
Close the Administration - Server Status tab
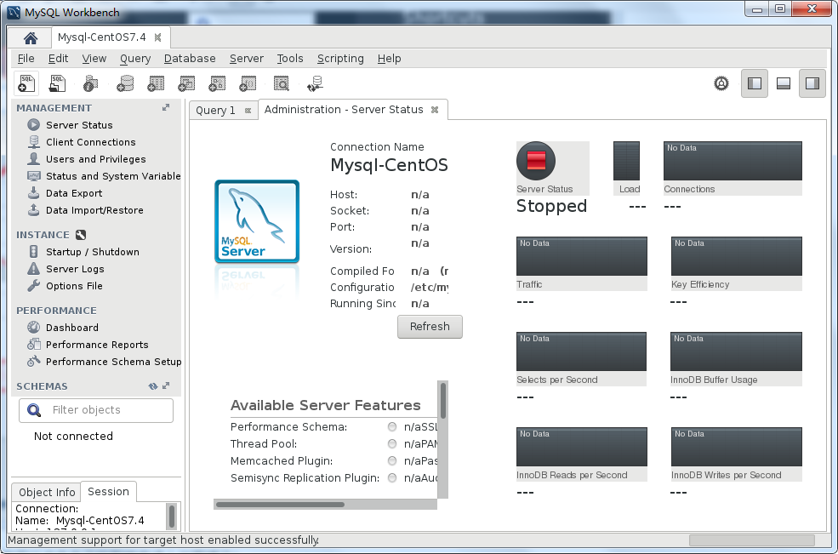(x=435, y=110)
